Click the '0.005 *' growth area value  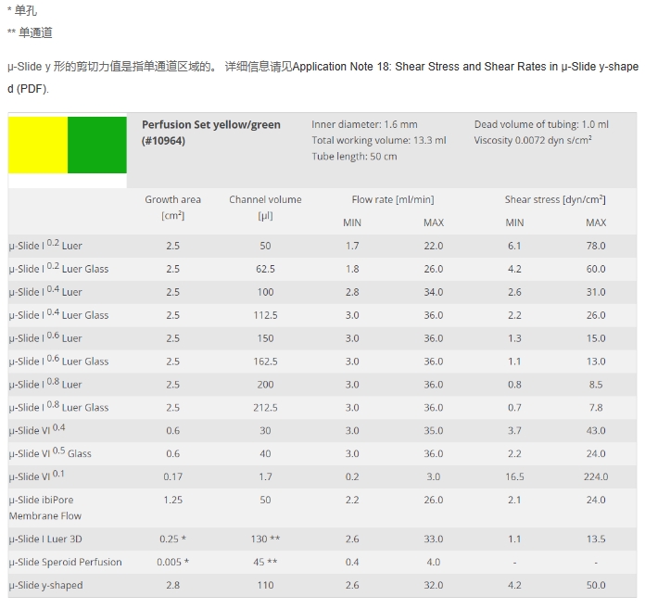(x=172, y=562)
